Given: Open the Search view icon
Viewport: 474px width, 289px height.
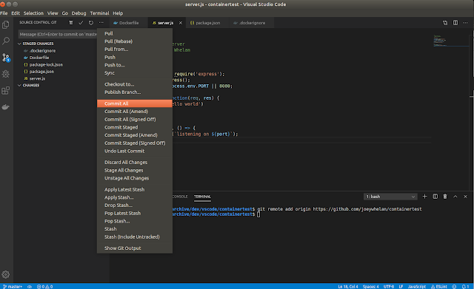Looking at the screenshot, I should tap(6, 41).
